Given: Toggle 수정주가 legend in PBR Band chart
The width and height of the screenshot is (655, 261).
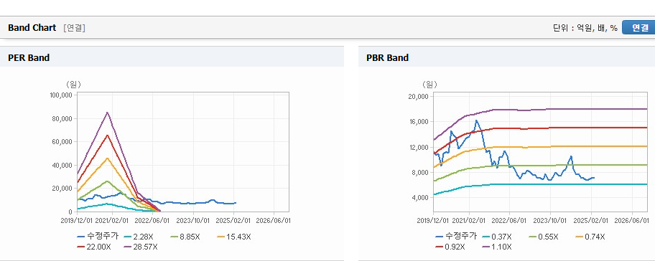Looking at the screenshot, I should coord(456,237).
